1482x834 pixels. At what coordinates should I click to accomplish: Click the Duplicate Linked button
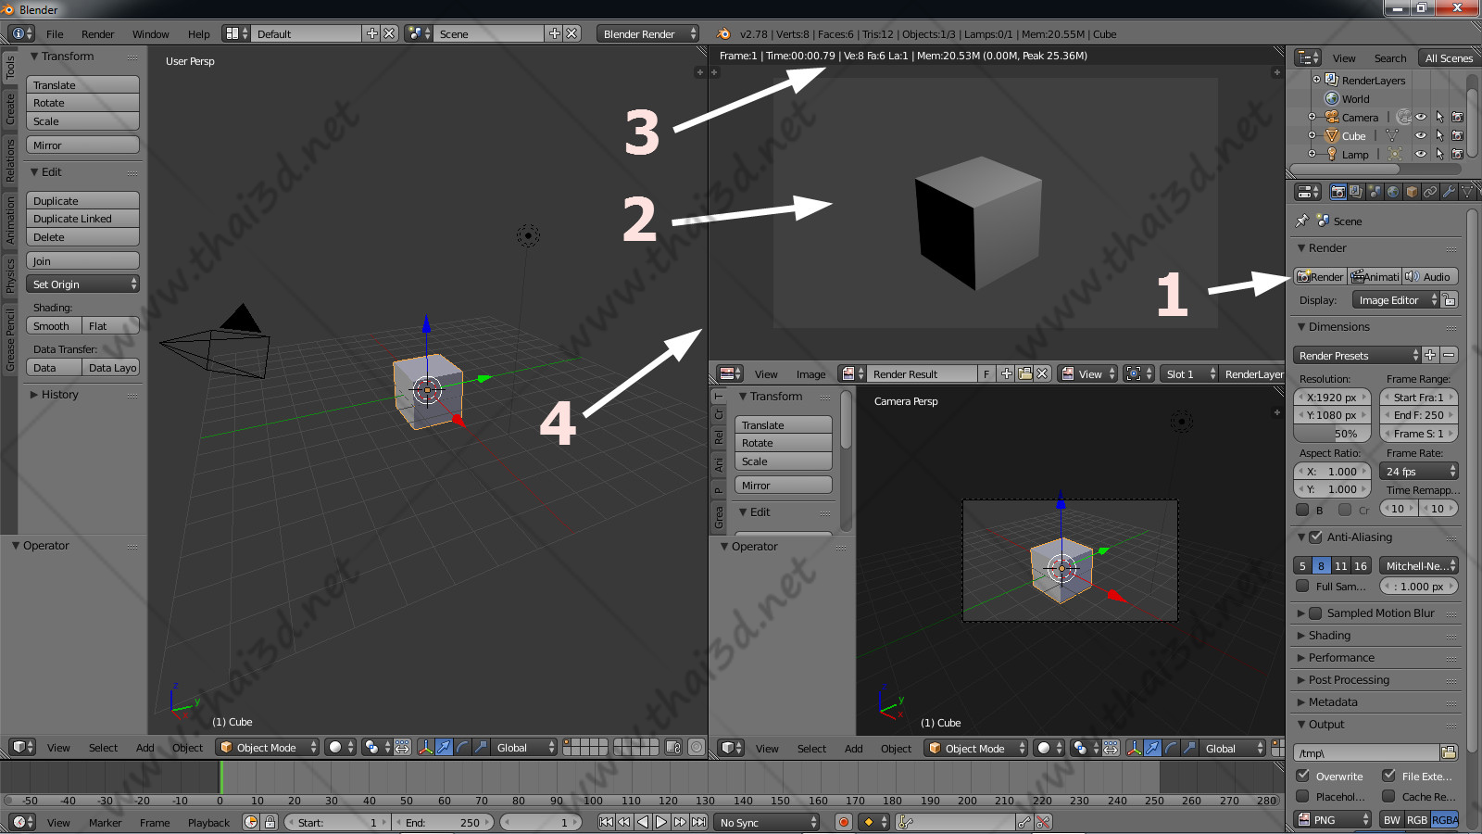tap(82, 219)
